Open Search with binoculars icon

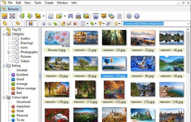tap(71, 16)
